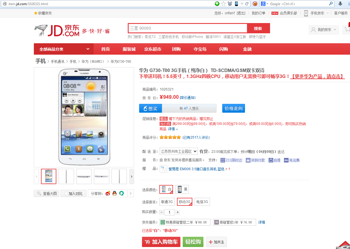Viewport: 350px width, 249px height.
Task: Click 查看大图 magnifier button
Action: point(47,194)
